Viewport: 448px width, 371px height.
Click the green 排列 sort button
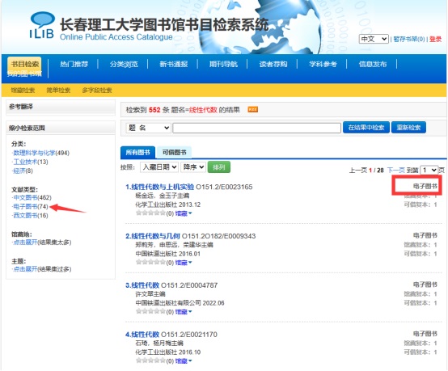click(219, 167)
